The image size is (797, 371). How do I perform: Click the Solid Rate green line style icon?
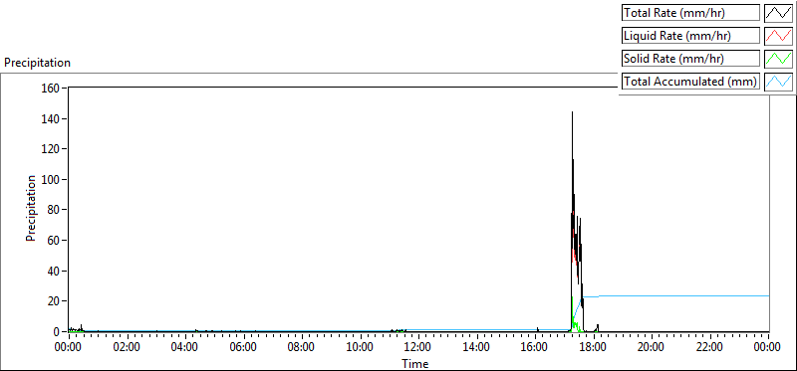[779, 59]
